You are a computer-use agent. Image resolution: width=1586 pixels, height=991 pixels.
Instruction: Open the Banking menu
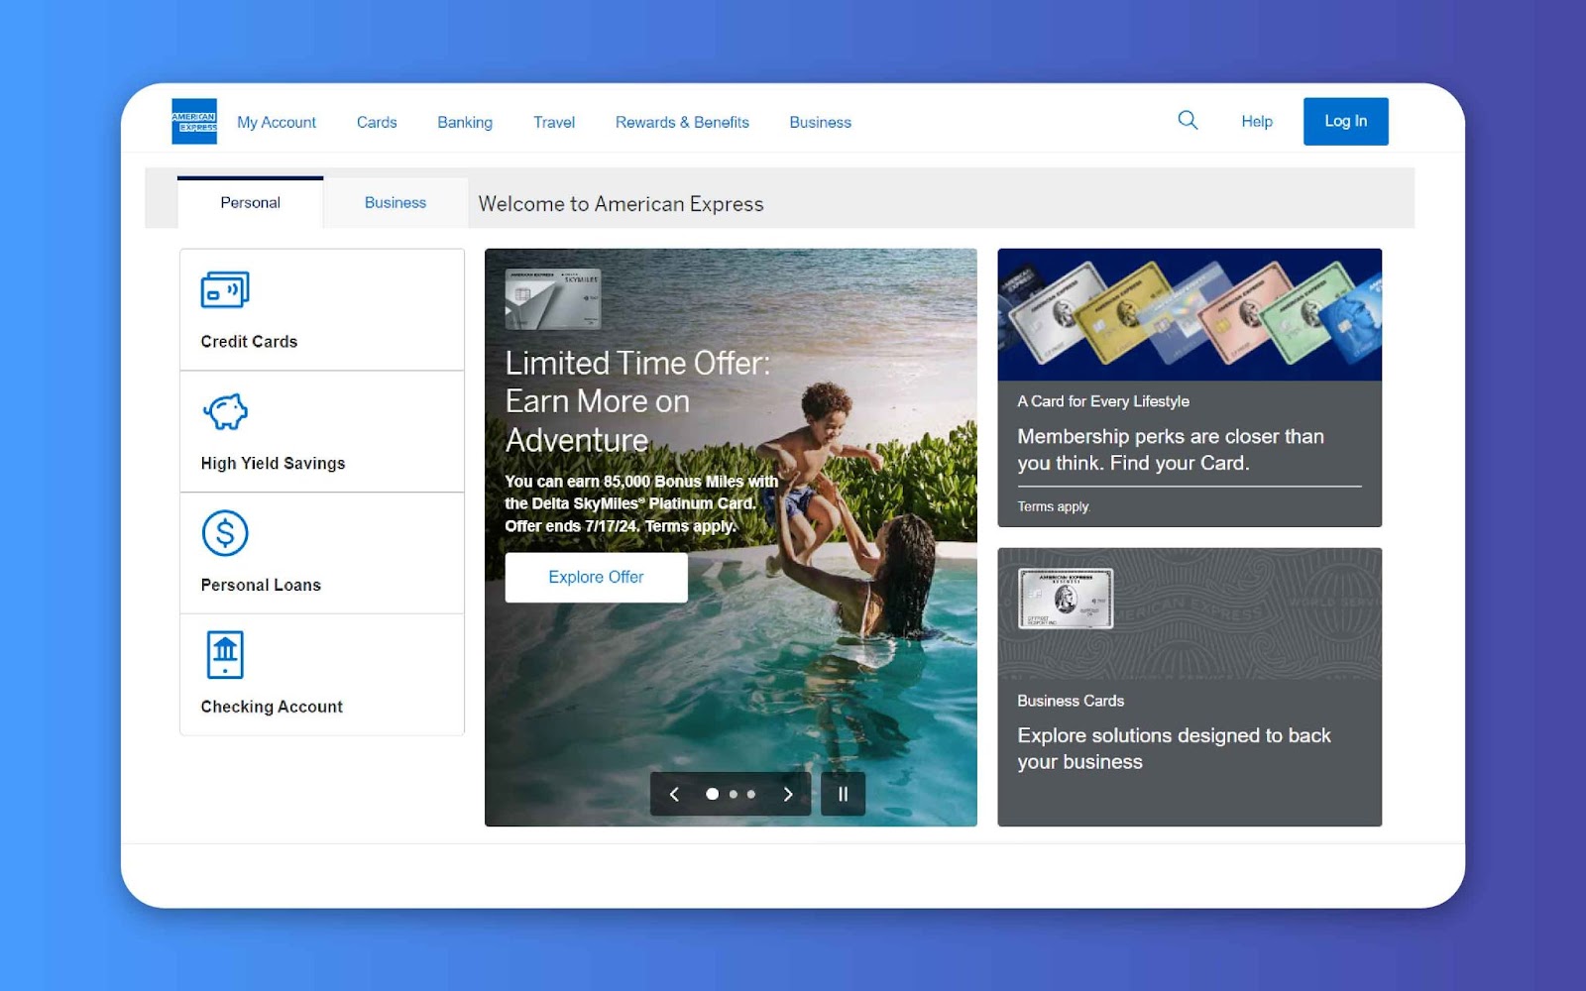(465, 122)
